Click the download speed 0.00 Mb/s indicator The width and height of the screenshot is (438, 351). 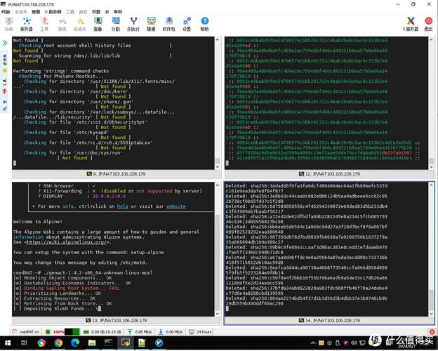[x=171, y=332]
